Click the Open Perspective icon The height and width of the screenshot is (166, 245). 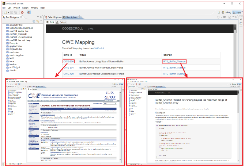pyautogui.click(x=219, y=12)
